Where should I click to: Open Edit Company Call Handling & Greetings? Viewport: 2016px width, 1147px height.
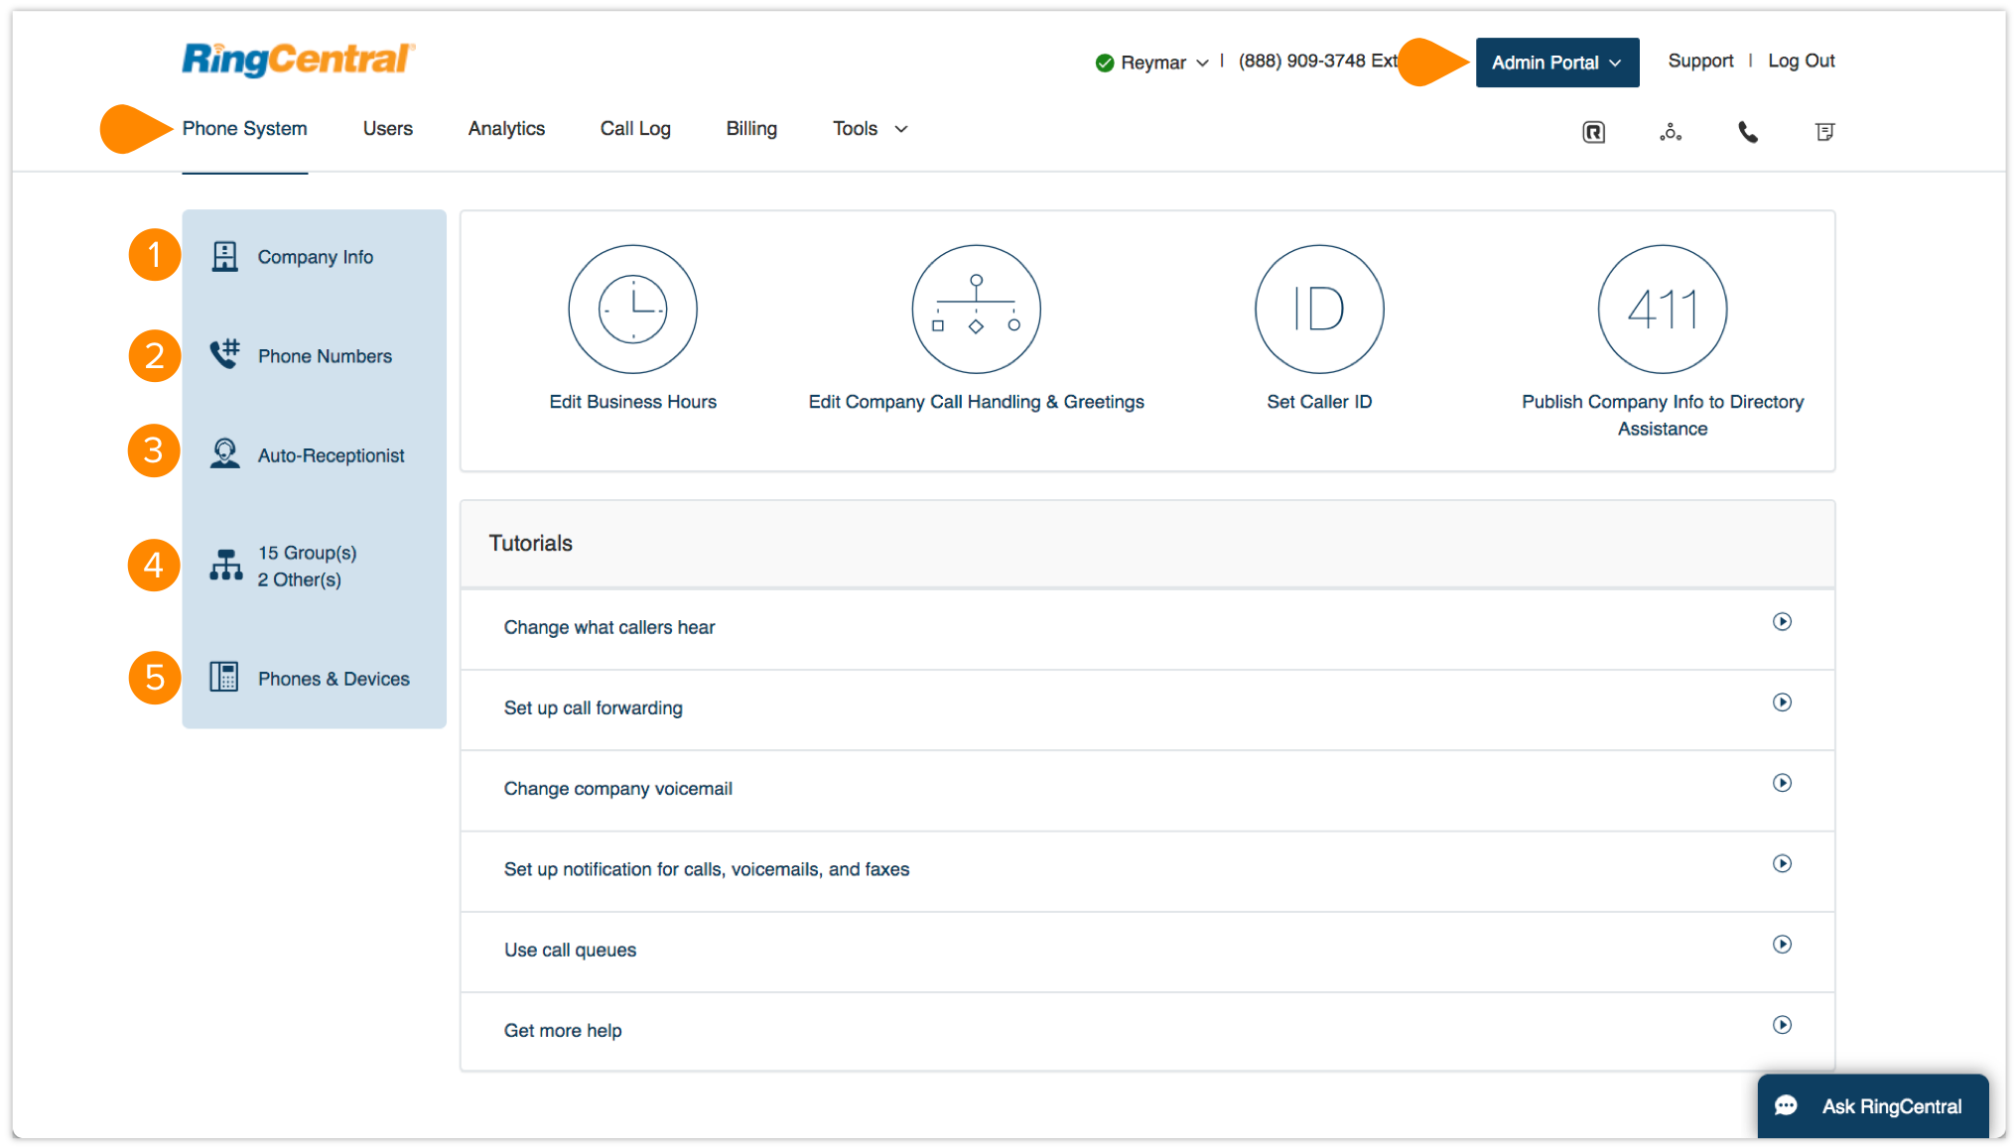point(976,309)
